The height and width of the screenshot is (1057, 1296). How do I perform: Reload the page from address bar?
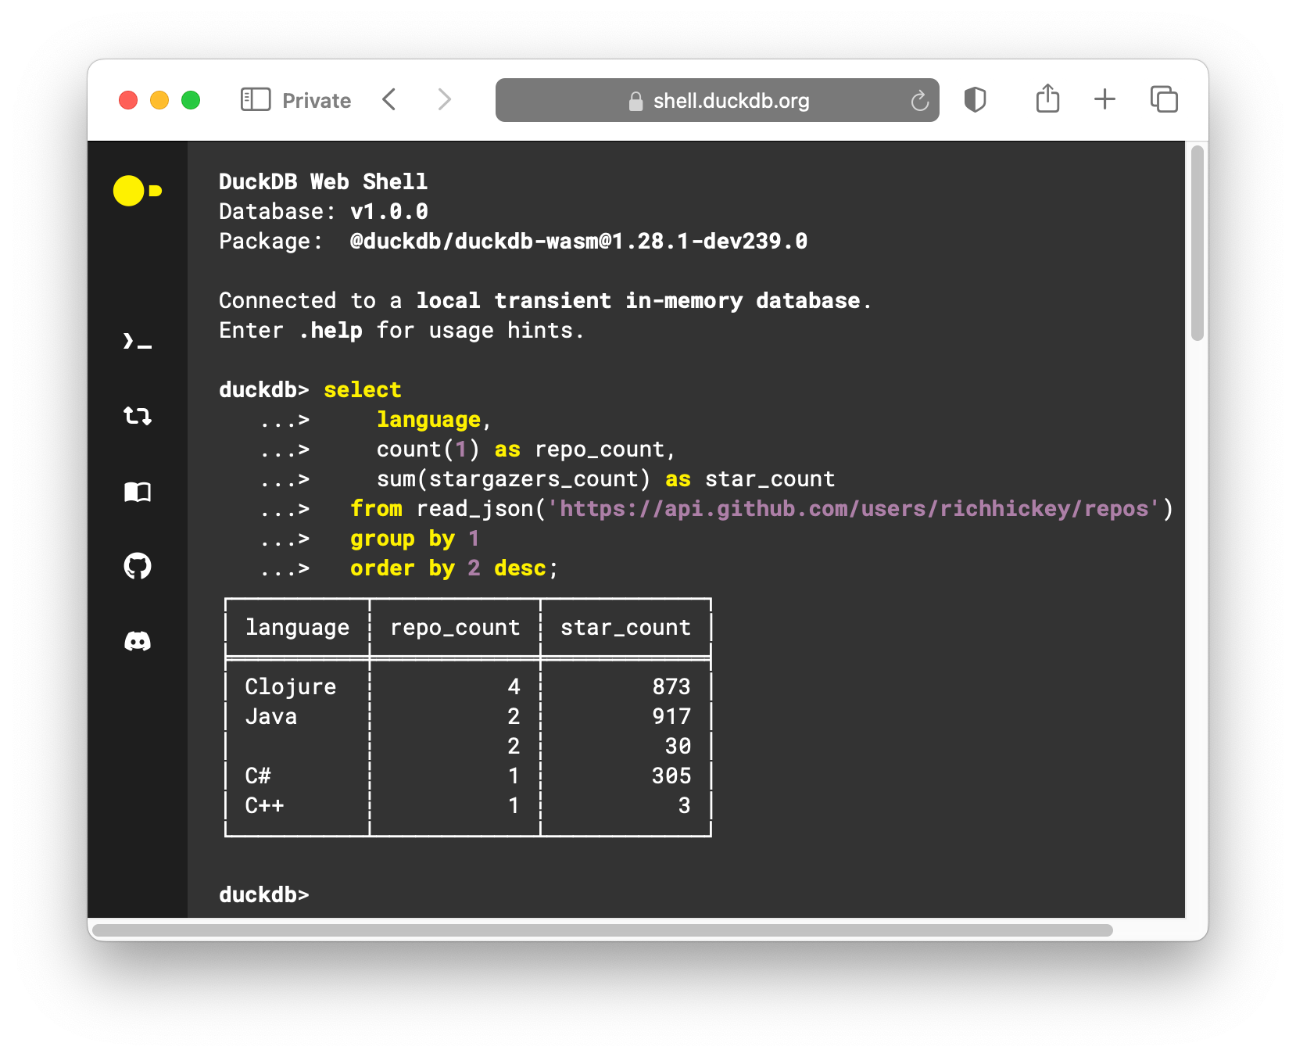pos(919,101)
